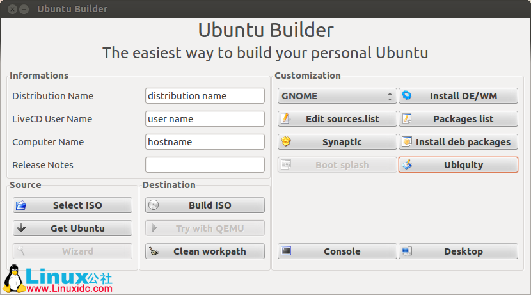This screenshot has height=295, width=531.
Task: Click the download arrow icon on Get Ubuntu
Action: tap(21, 228)
